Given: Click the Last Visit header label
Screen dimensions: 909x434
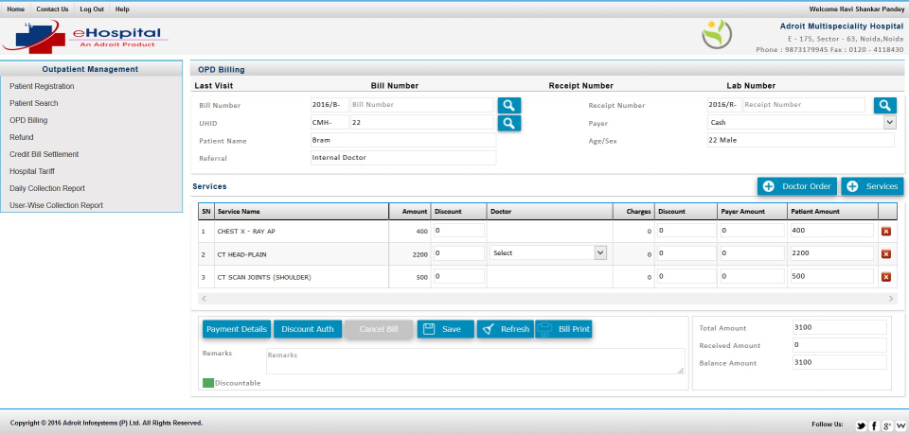Looking at the screenshot, I should 214,86.
